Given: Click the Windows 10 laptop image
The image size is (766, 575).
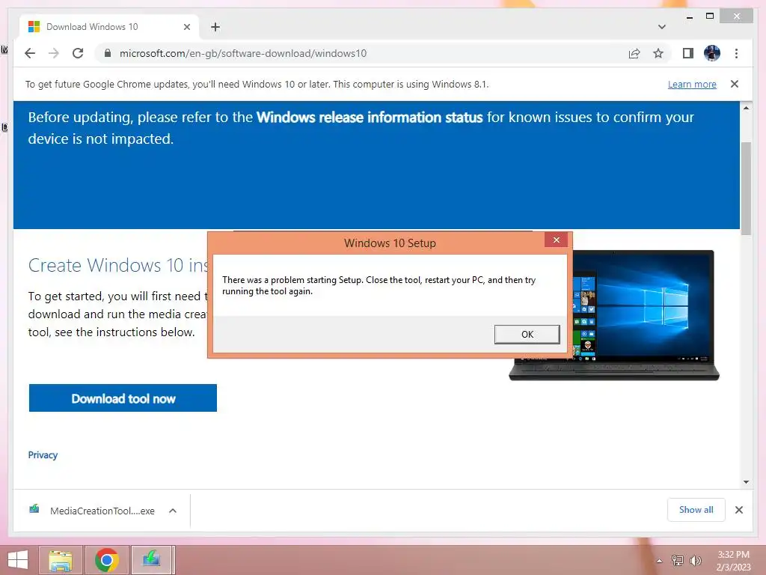Looking at the screenshot, I should pos(643,315).
